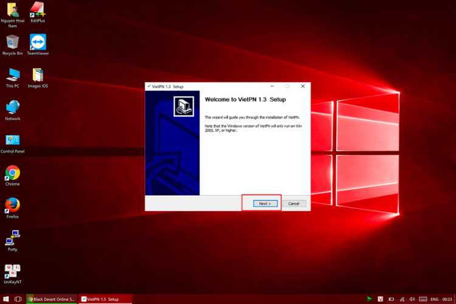Image resolution: width=456 pixels, height=304 pixels.
Task: Click Next in VietPN Setup wizard
Action: [x=265, y=204]
